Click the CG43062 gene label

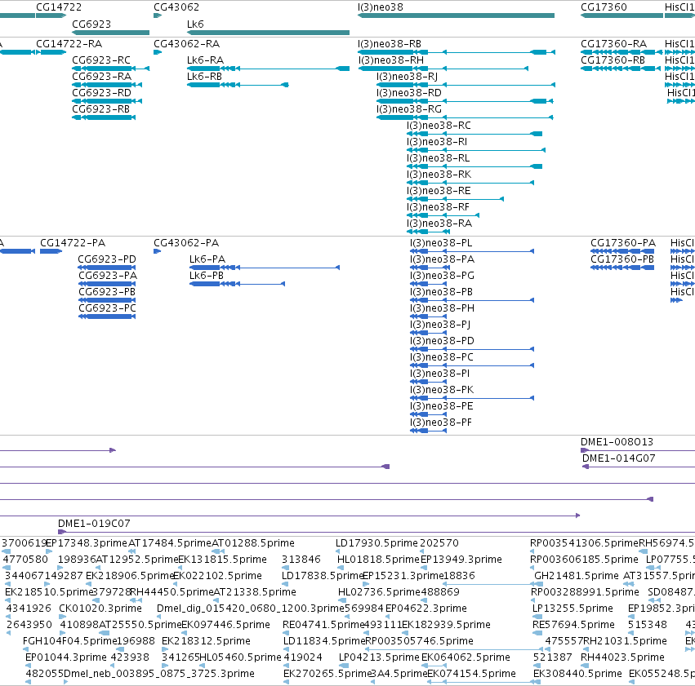tap(176, 7)
